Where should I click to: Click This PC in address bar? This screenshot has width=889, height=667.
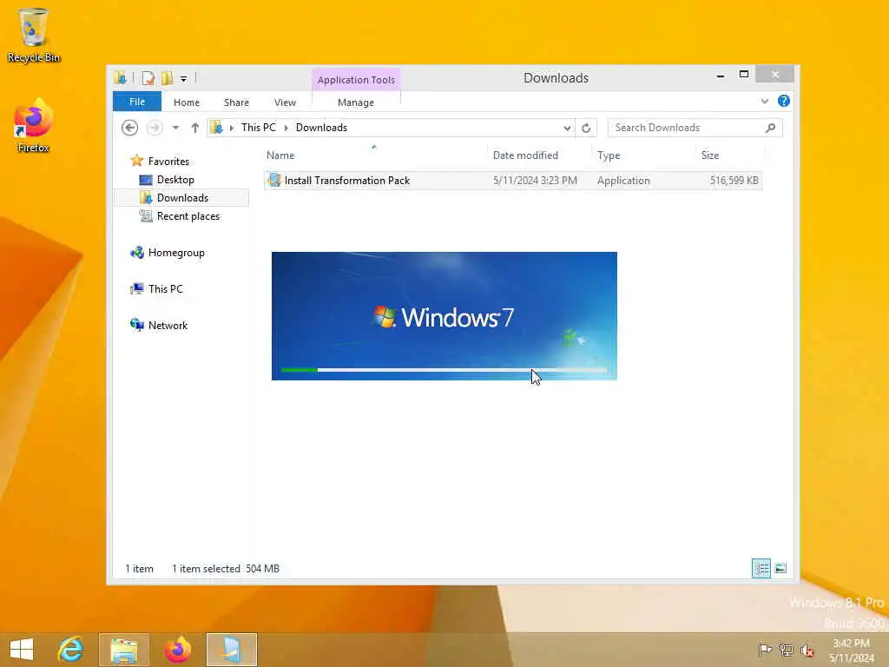259,128
